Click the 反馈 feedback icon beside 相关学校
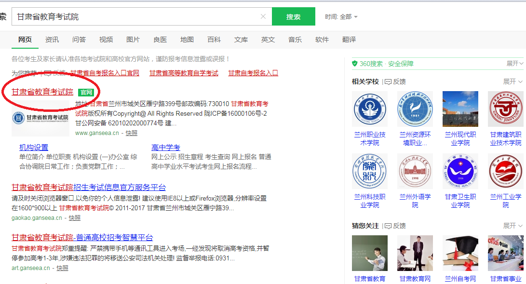 tap(387, 81)
